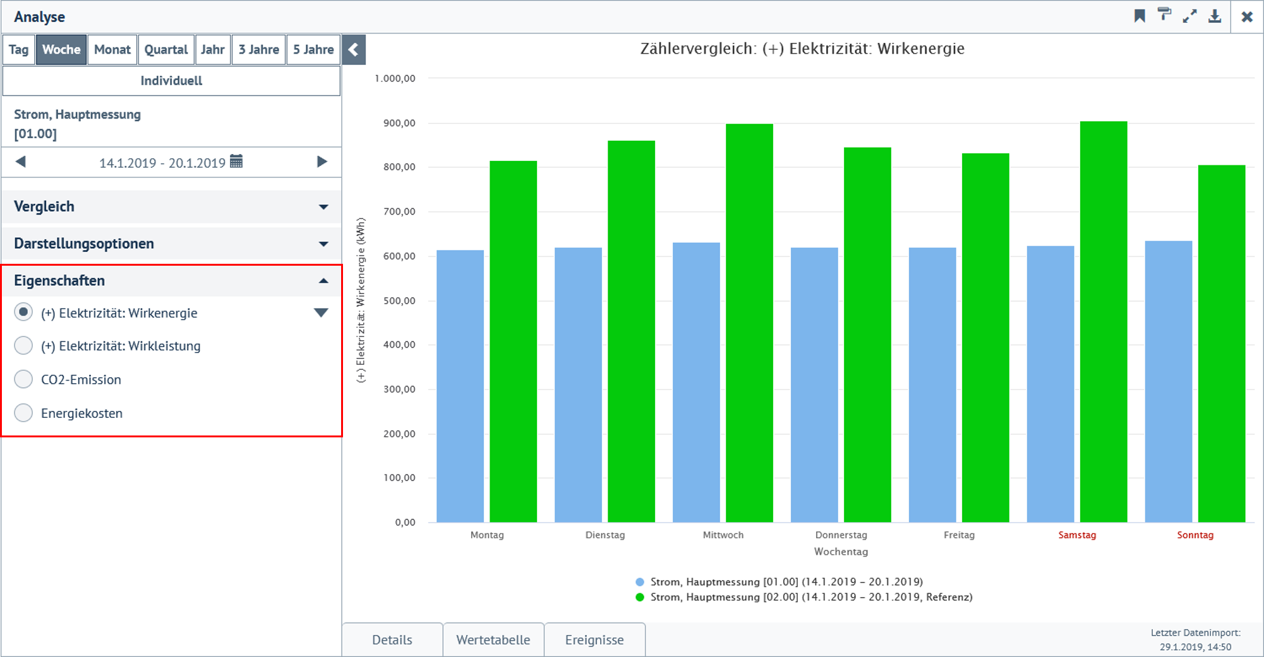
Task: Select the Wirkleistung property
Action: click(x=23, y=346)
